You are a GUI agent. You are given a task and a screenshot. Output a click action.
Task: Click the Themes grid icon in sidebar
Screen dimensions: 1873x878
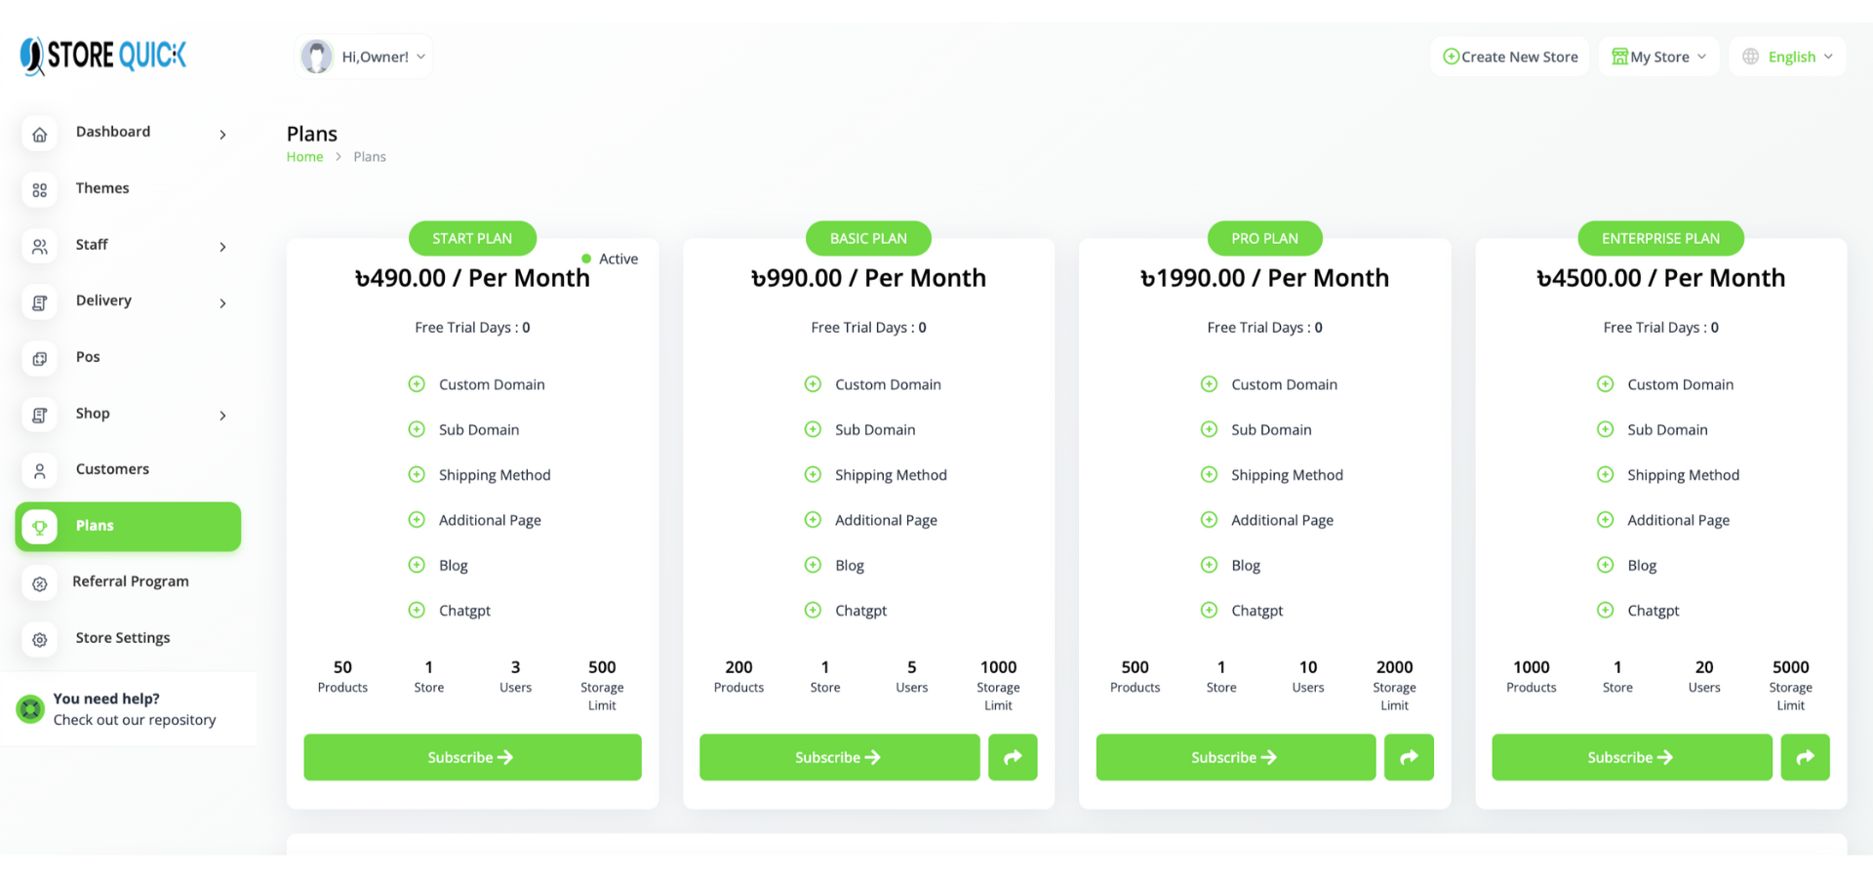pos(40,190)
